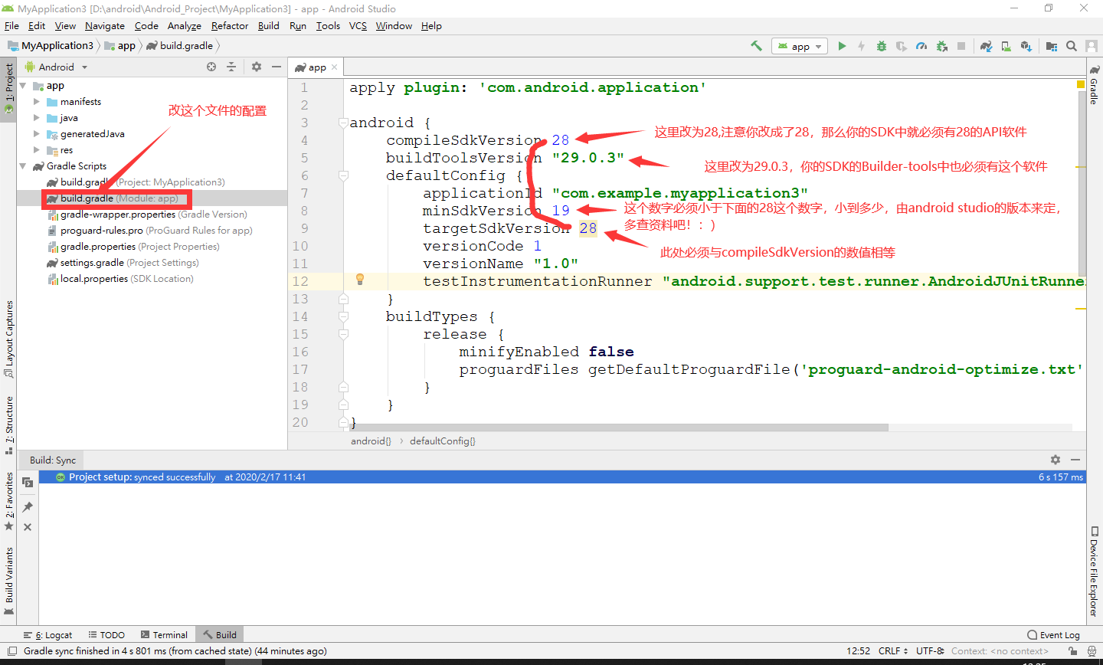This screenshot has height=665, width=1103.
Task: Collapse the app module tree node
Action: tap(23, 86)
